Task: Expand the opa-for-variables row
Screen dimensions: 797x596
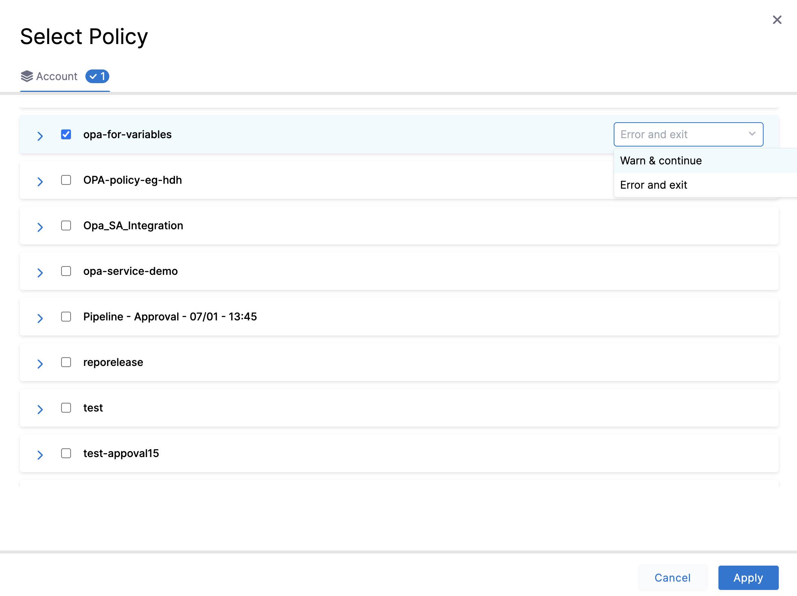Action: (x=40, y=136)
